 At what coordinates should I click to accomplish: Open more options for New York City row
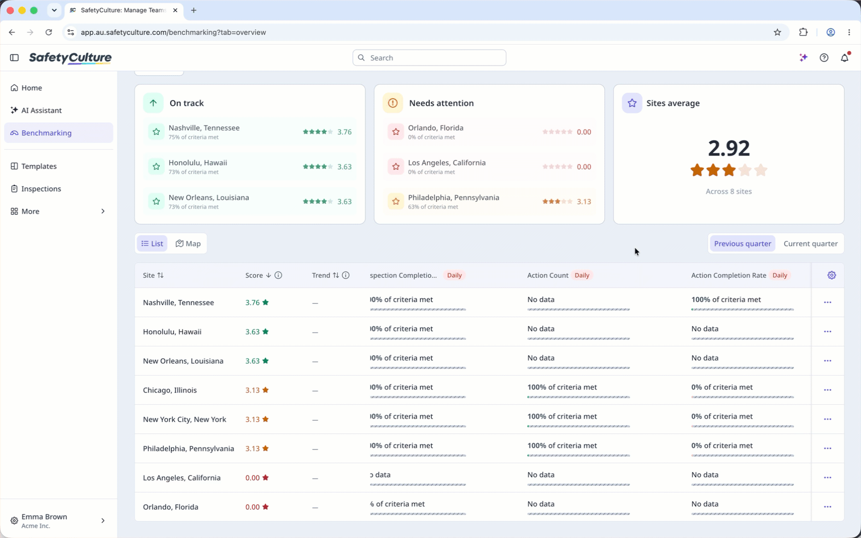click(828, 419)
